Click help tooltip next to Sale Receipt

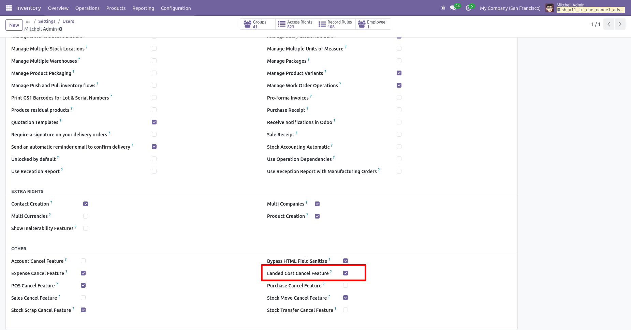click(296, 133)
